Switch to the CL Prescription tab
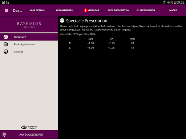The width and height of the screenshot is (186, 139). (146, 10)
